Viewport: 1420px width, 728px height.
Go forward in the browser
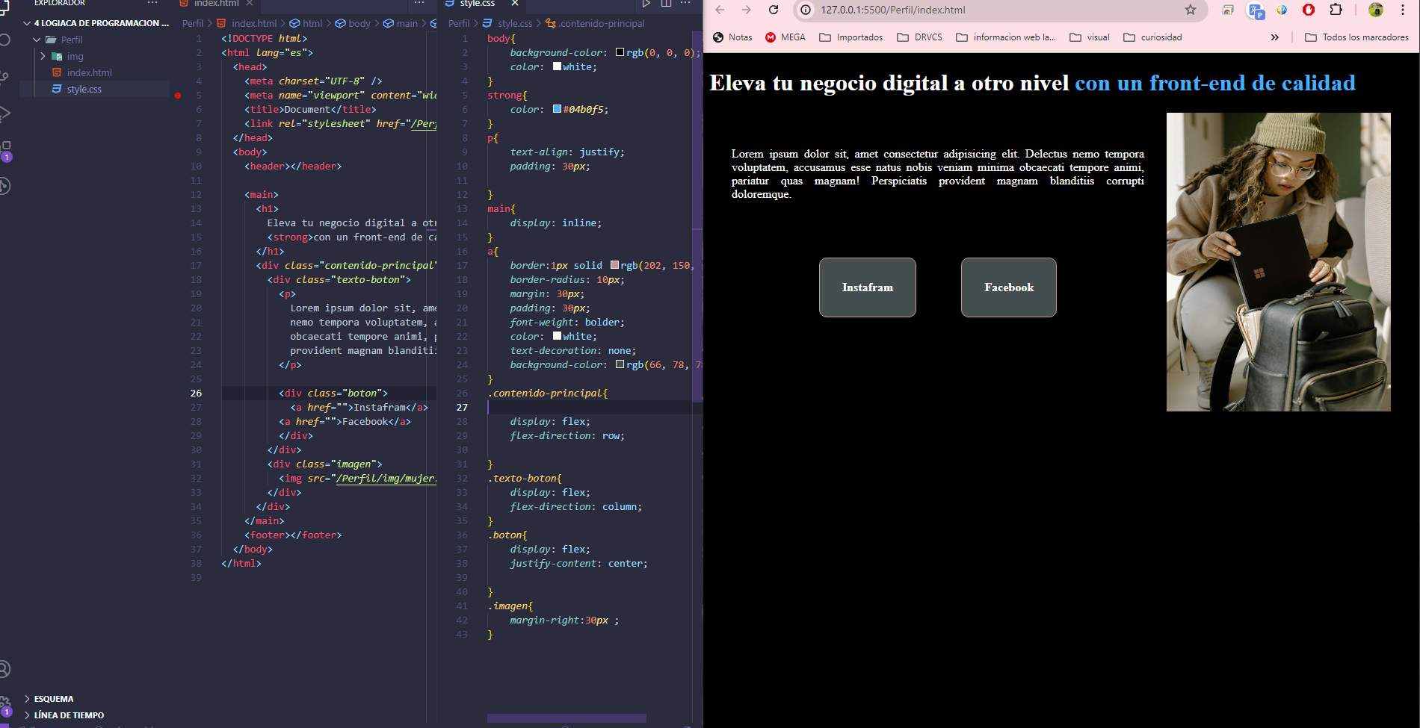747,10
